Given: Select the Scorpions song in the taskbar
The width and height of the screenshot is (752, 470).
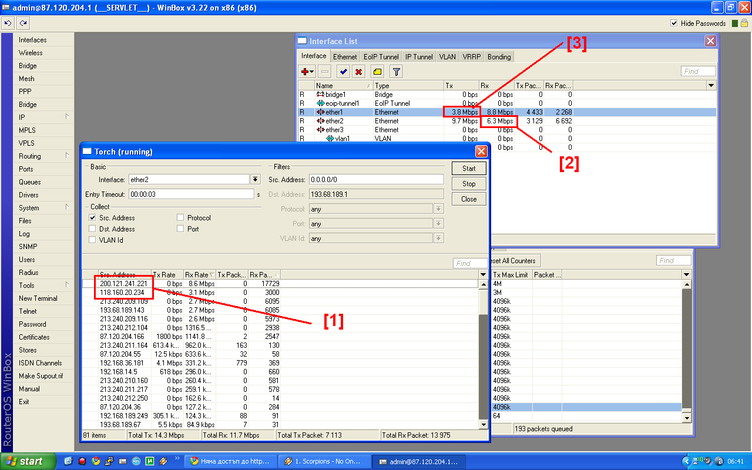Looking at the screenshot, I should coord(325,461).
